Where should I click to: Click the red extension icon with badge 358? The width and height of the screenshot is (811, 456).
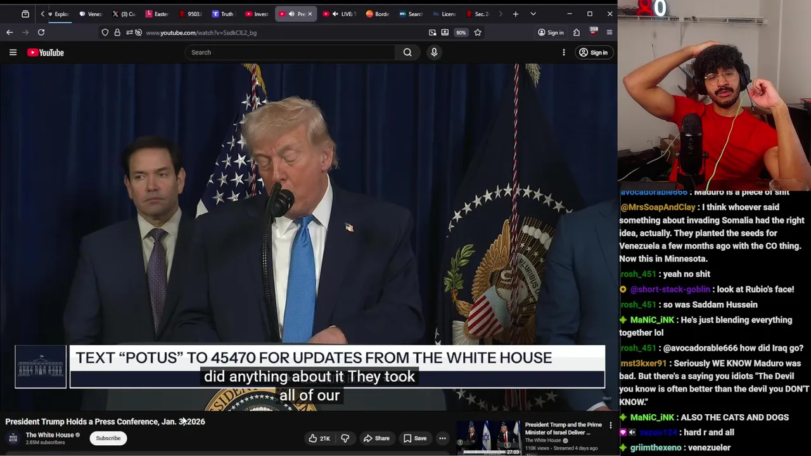click(593, 32)
